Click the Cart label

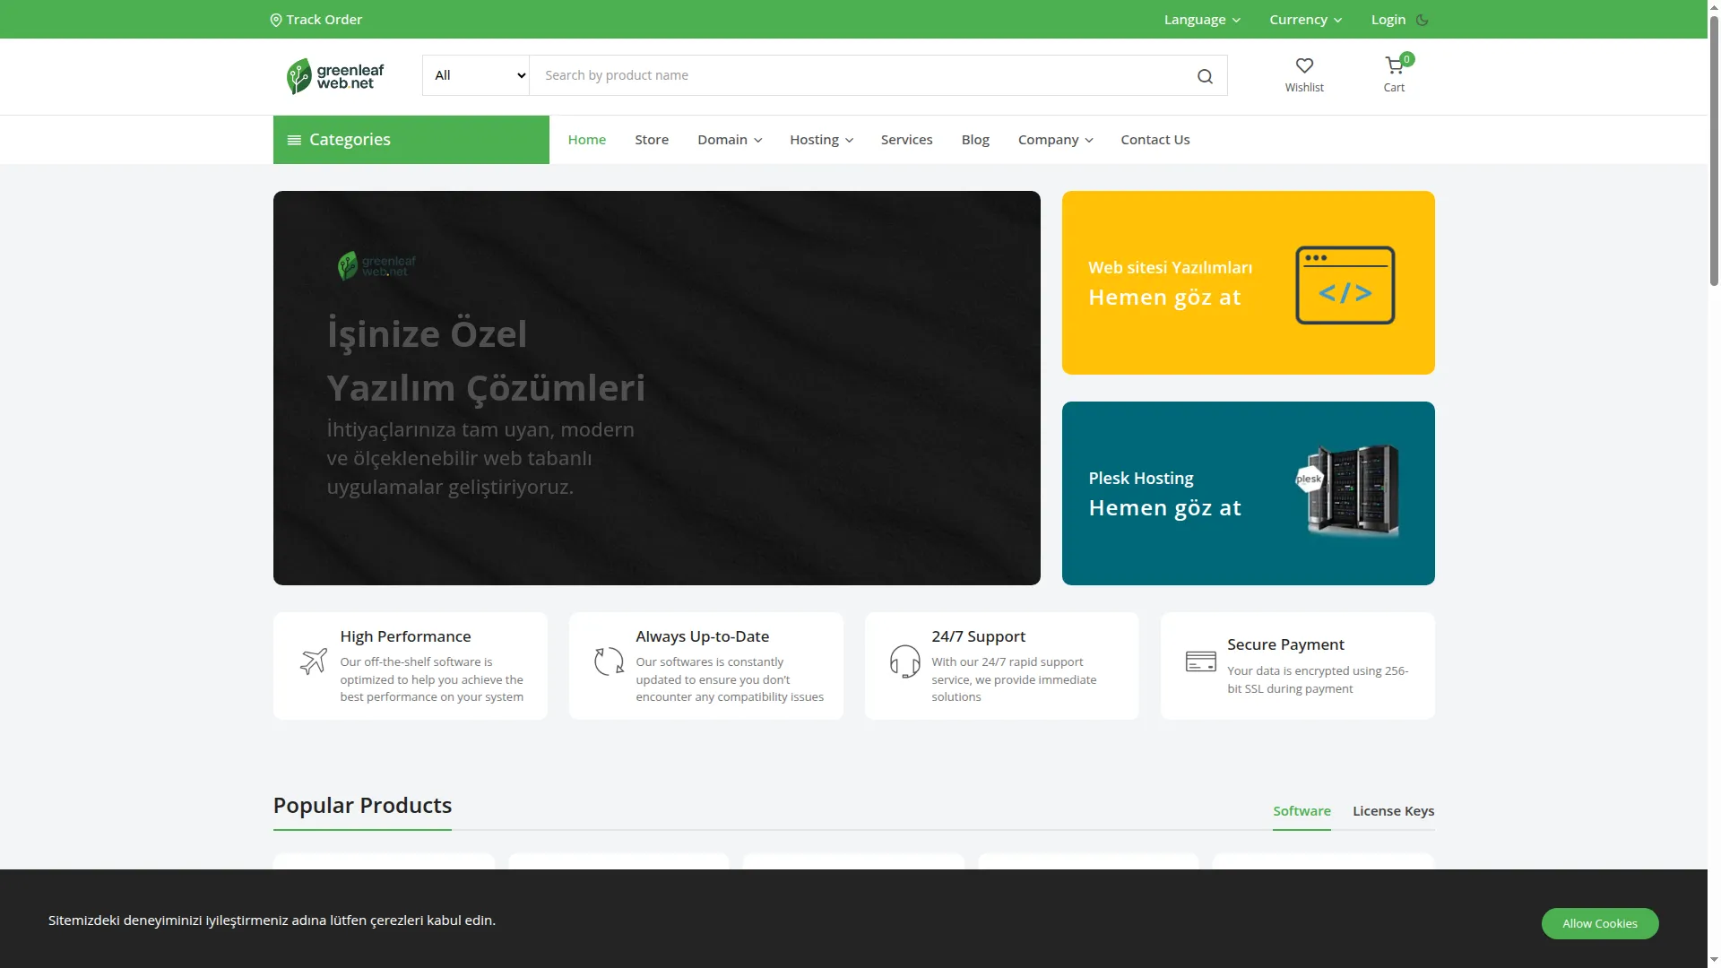[x=1394, y=88]
